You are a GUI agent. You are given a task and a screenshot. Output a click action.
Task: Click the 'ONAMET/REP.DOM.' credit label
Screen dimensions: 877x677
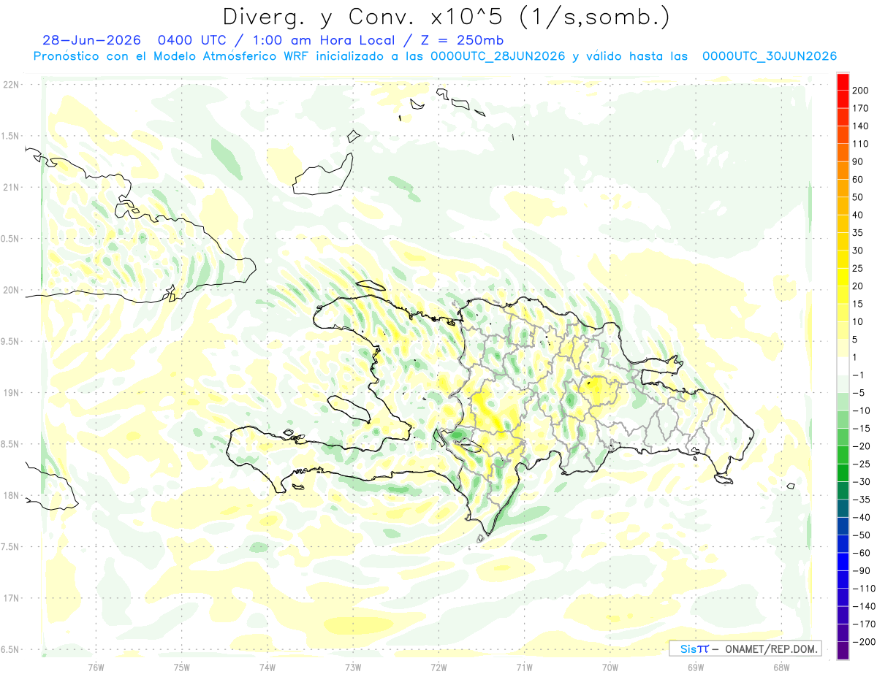[770, 649]
